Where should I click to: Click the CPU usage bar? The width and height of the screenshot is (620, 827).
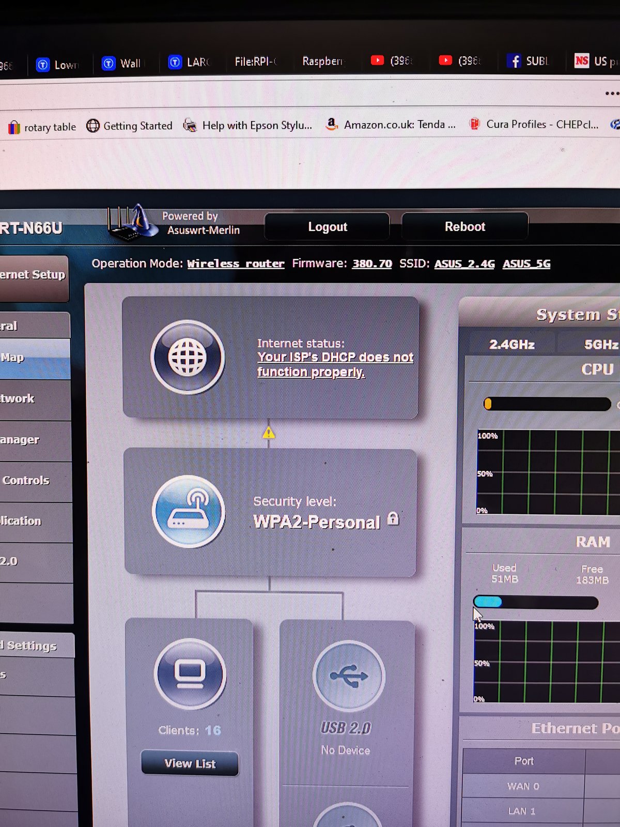(x=547, y=404)
